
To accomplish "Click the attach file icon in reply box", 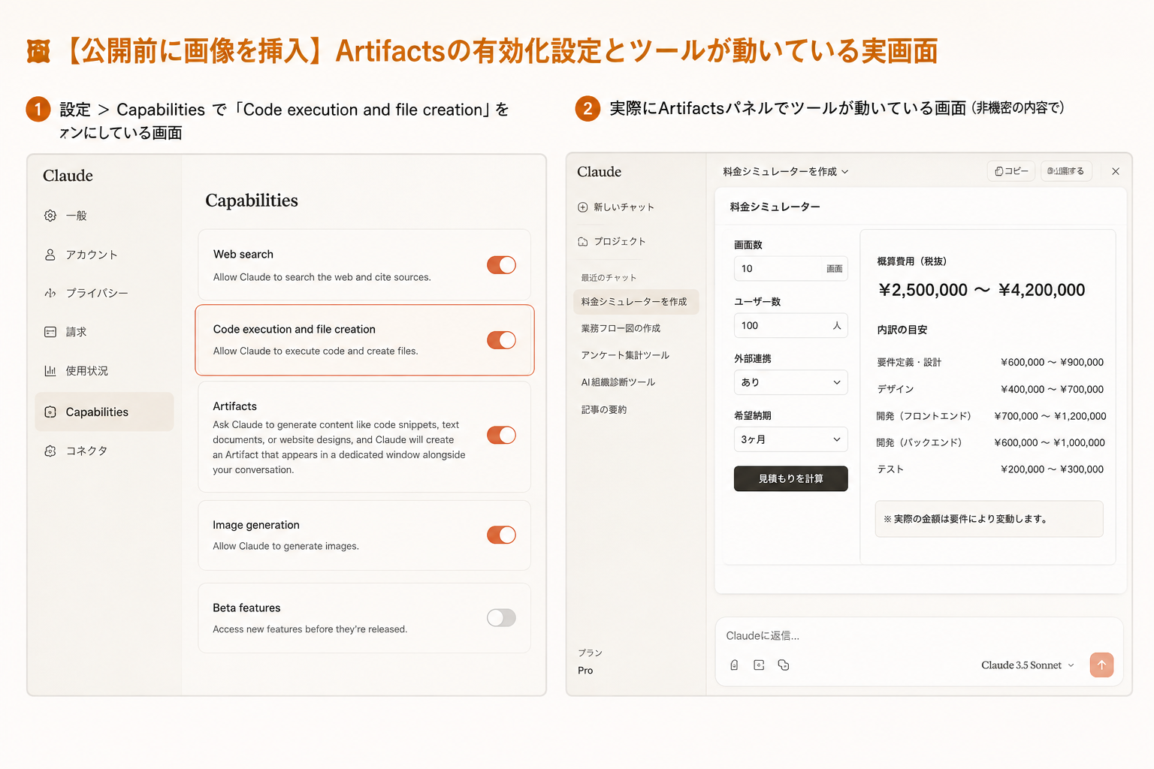I will click(735, 665).
